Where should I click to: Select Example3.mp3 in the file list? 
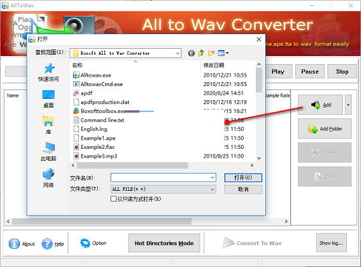click(x=98, y=156)
